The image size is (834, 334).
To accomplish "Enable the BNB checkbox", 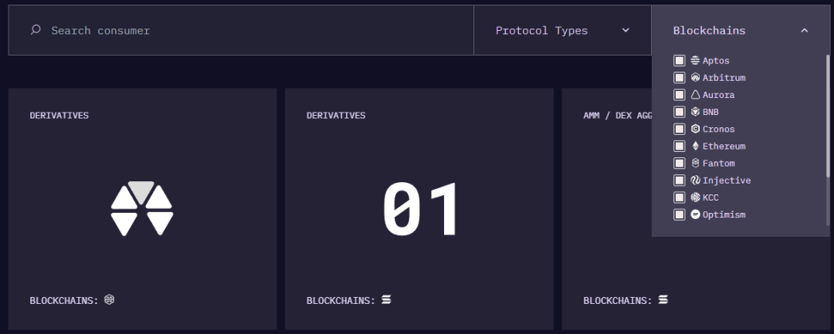I will [x=680, y=112].
